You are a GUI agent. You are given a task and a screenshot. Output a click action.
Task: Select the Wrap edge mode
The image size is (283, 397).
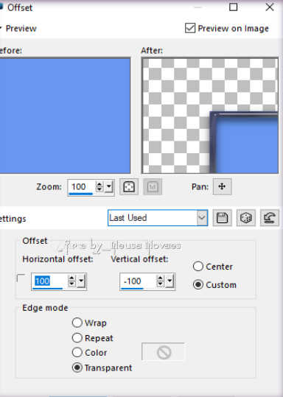click(x=77, y=323)
